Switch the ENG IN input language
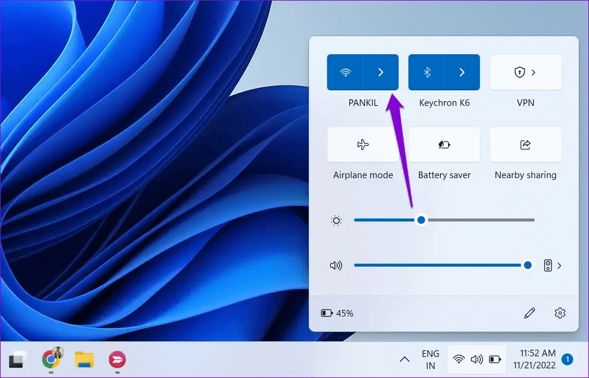The image size is (589, 378). [431, 359]
